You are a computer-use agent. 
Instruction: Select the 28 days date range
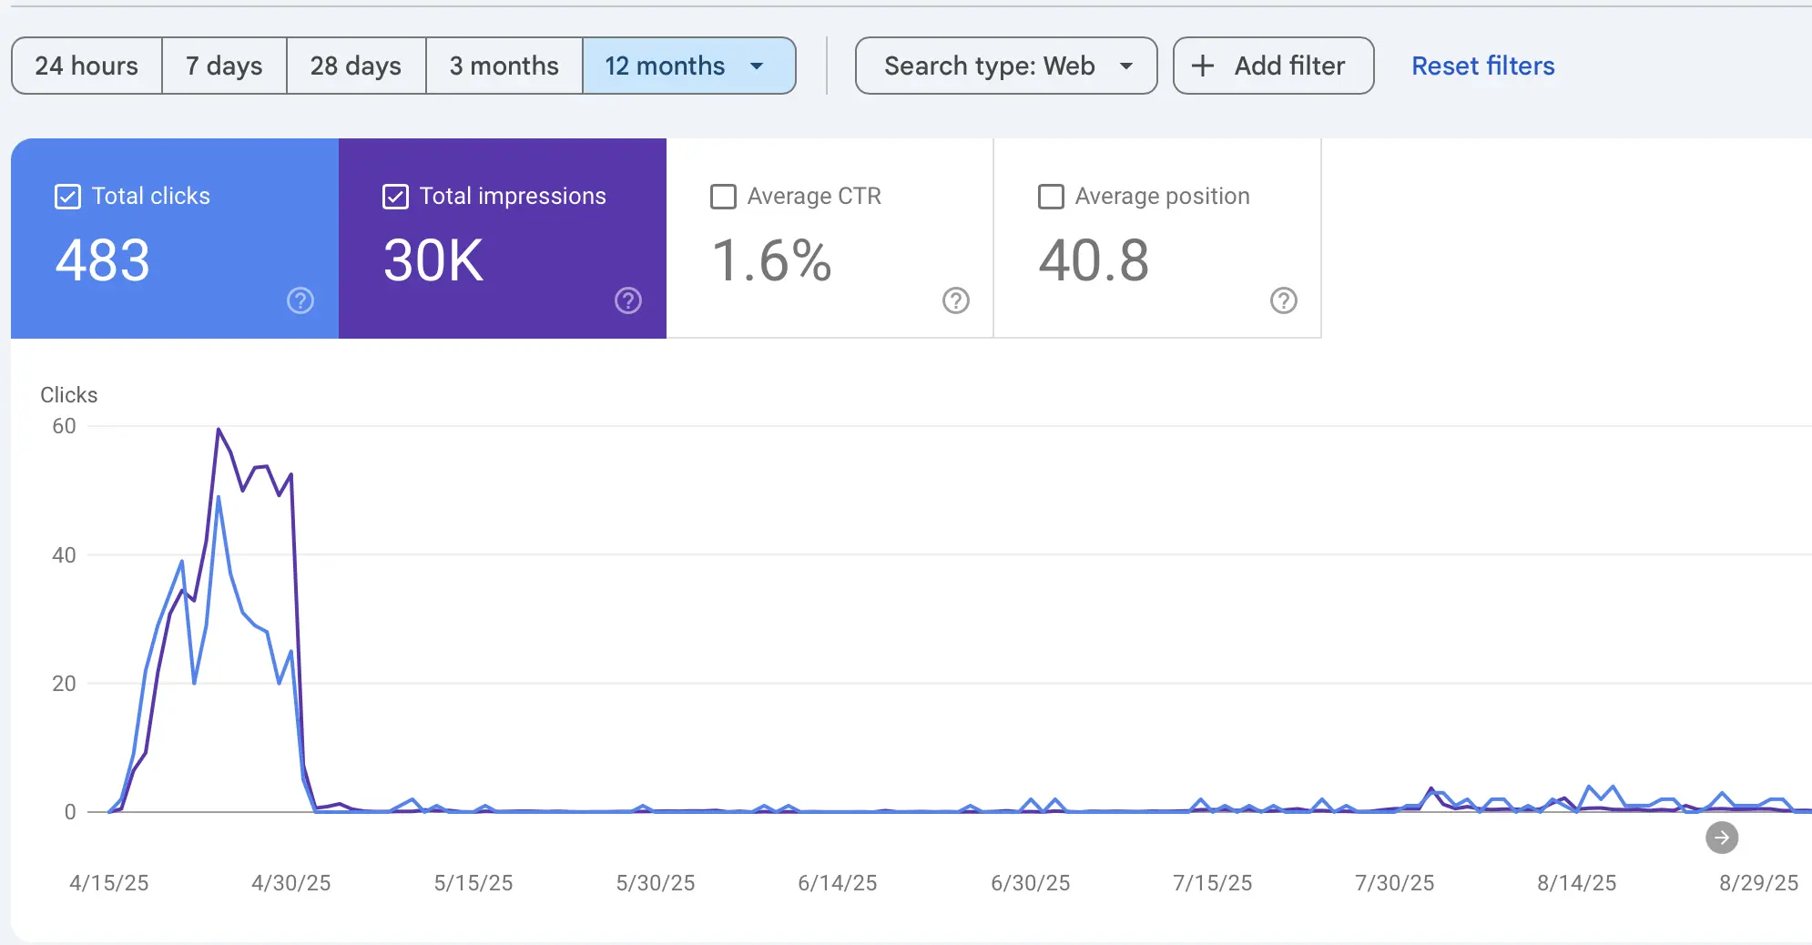356,66
